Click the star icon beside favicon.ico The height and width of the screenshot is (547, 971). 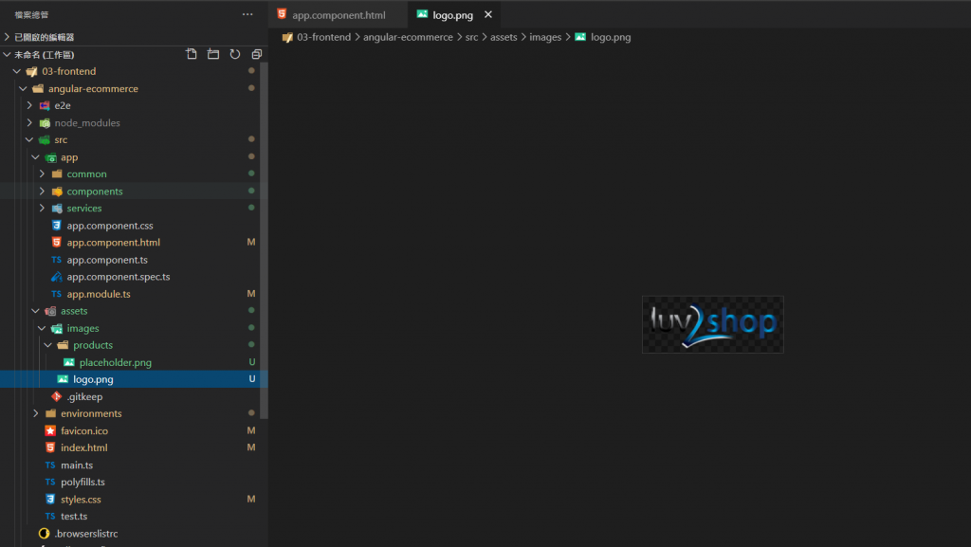coord(50,430)
